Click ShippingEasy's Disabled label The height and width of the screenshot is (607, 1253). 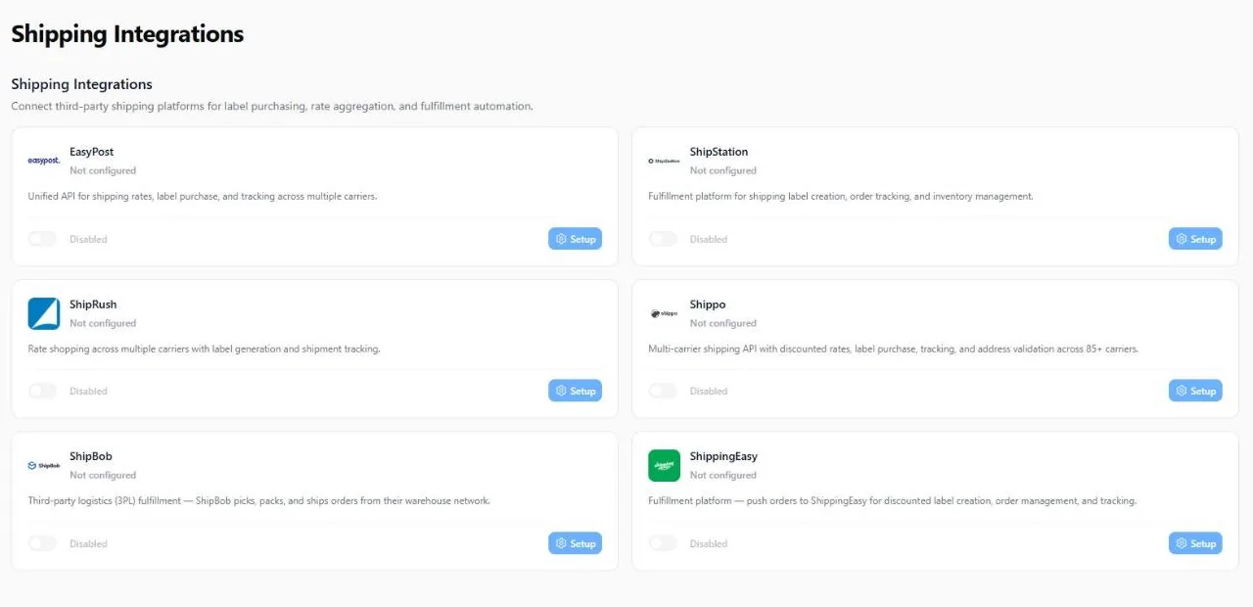click(x=709, y=543)
